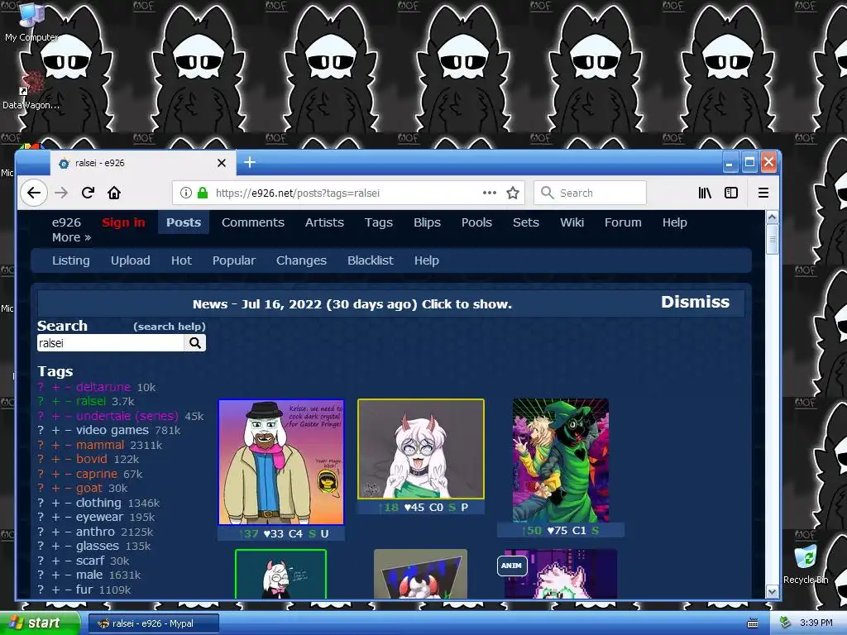Image resolution: width=847 pixels, height=635 pixels.
Task: Click the e926 home link
Action: pos(66,222)
